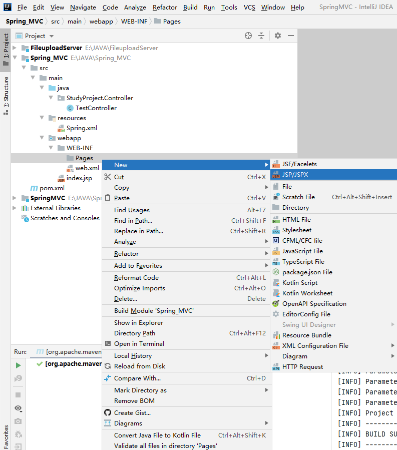Click the stop square icon in Run panel
Viewport: 397px width, 450px height.
[x=18, y=395]
